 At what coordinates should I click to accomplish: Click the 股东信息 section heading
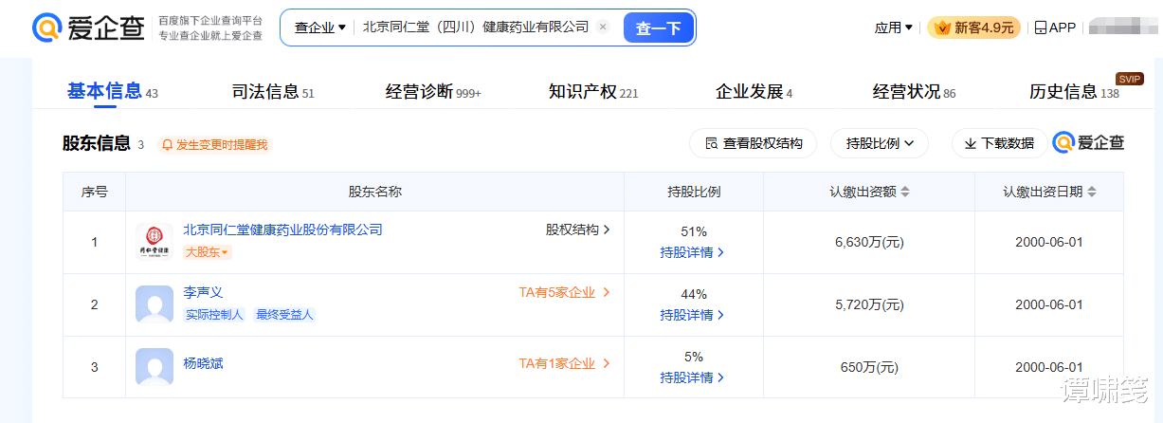pyautogui.click(x=97, y=143)
